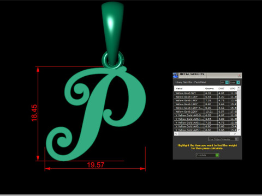
Task: Toggle the first Library option button
Action: click(x=224, y=82)
